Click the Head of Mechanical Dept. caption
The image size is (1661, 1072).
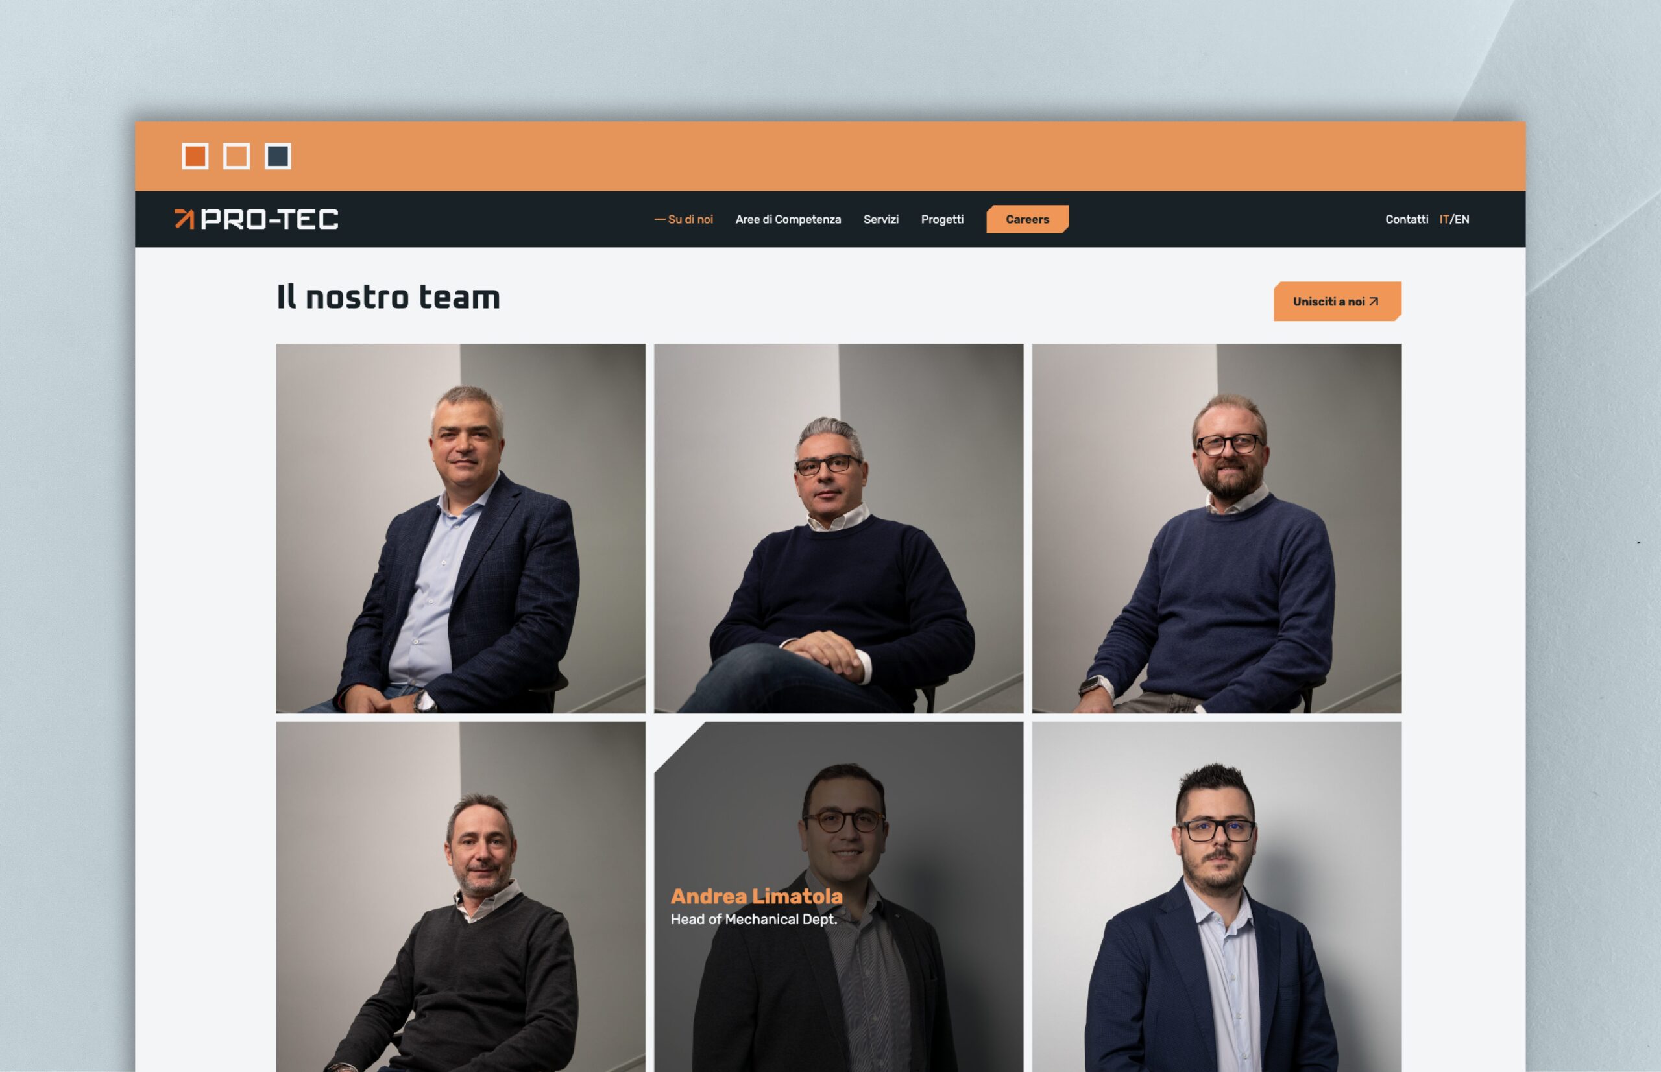pos(753,920)
